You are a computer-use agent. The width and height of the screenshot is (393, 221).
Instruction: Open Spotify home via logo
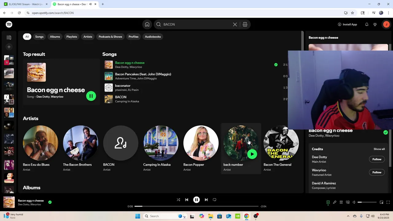click(9, 24)
